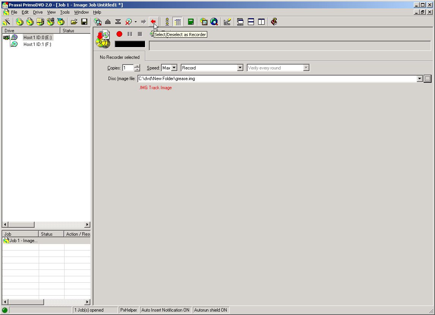Tile windows horizontally via toolbar icon

coord(251,22)
